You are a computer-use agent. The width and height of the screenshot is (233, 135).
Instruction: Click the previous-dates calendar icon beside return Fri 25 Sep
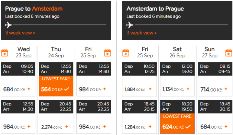pyautogui.click(x=126, y=53)
